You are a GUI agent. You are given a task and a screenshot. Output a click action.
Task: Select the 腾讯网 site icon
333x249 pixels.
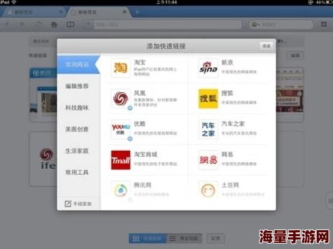click(x=121, y=190)
